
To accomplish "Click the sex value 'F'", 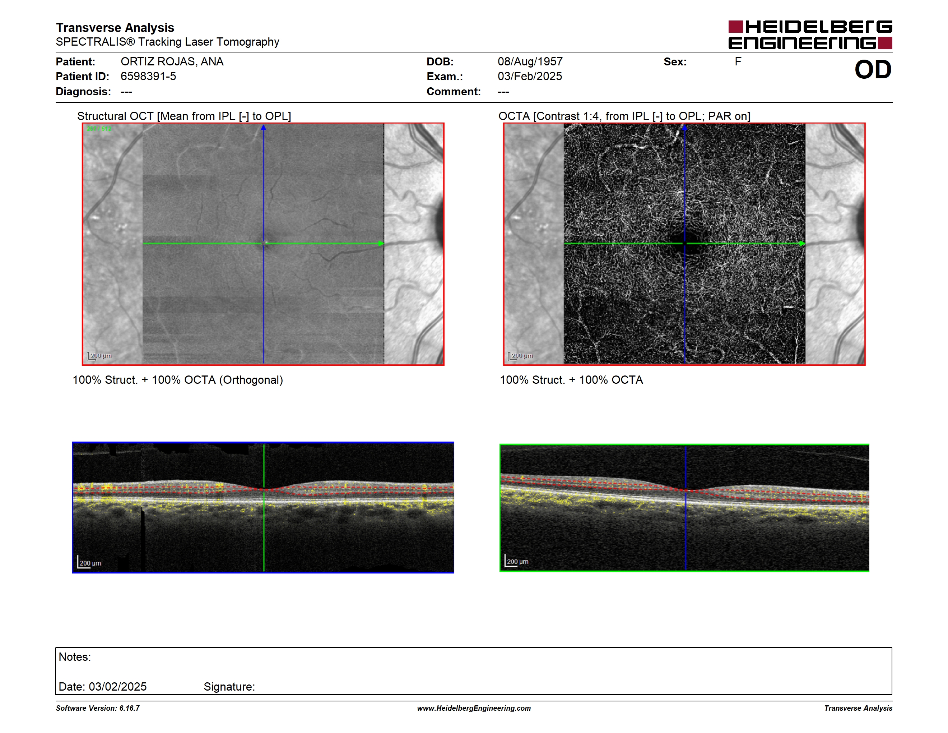I will tap(738, 62).
